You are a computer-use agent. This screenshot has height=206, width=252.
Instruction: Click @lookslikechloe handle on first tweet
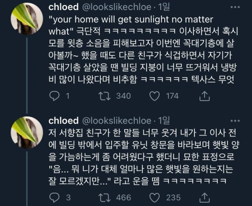[x=117, y=7]
